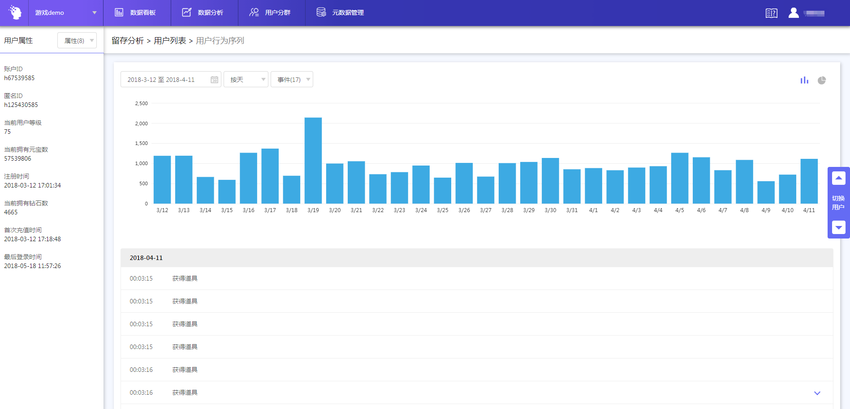Open the help documentation book icon
The height and width of the screenshot is (409, 850).
(771, 13)
